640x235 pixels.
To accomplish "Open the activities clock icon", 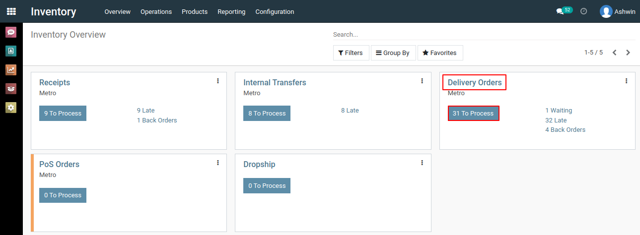I will click(x=584, y=11).
